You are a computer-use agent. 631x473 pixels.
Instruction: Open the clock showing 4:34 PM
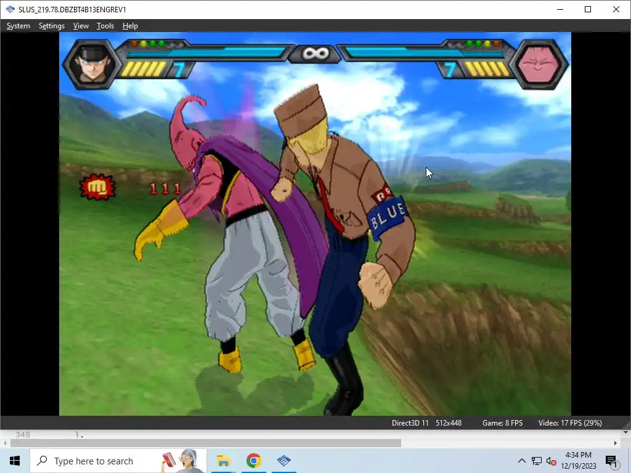(578, 461)
